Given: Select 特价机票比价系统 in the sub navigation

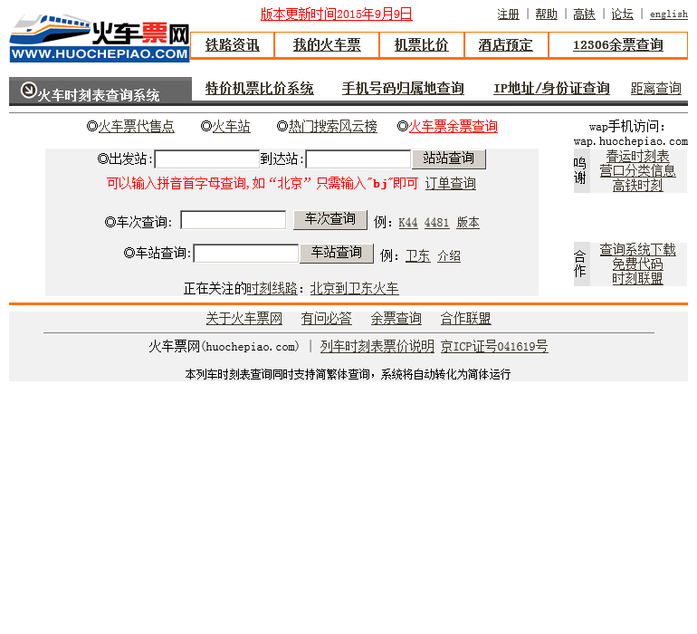Looking at the screenshot, I should point(259,89).
